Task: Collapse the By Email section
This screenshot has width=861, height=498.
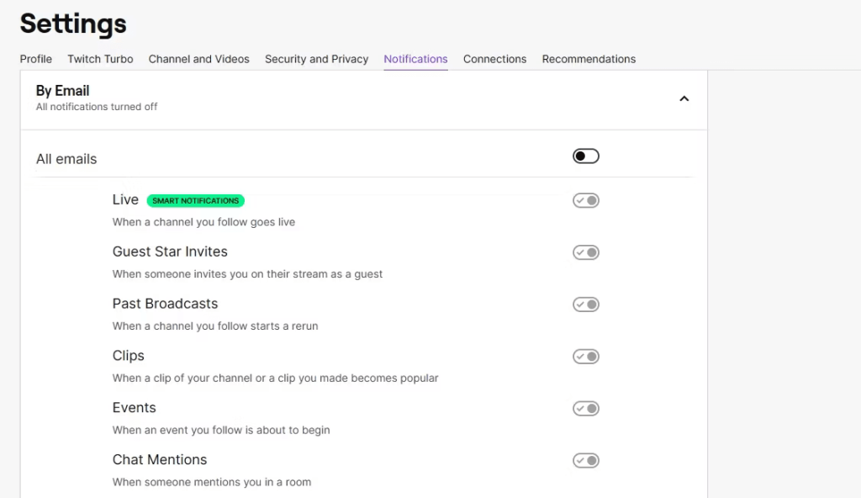Action: 684,98
